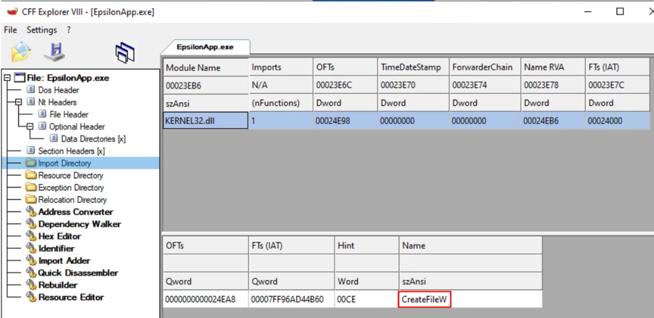This screenshot has height=318, width=654.
Task: Click the 00023EB6 offset cell
Action: pyautogui.click(x=205, y=85)
